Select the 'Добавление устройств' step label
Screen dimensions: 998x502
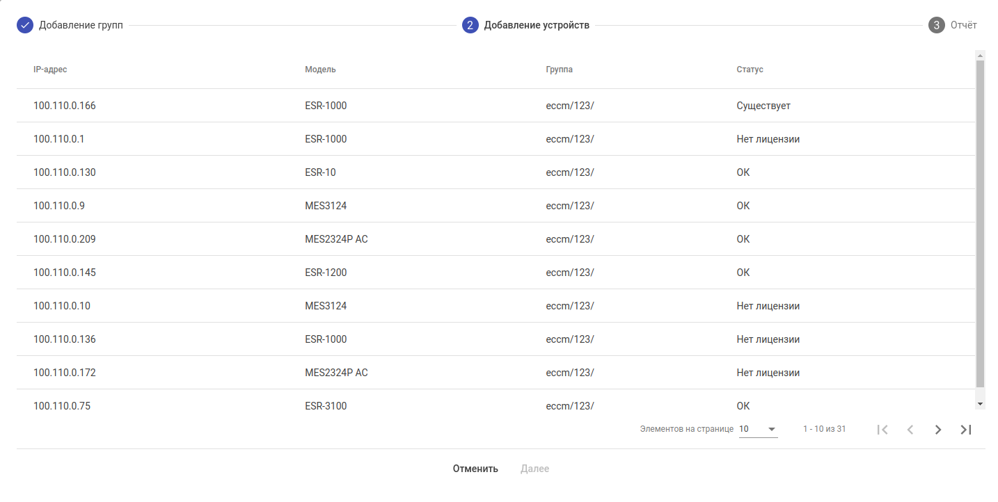click(x=537, y=26)
